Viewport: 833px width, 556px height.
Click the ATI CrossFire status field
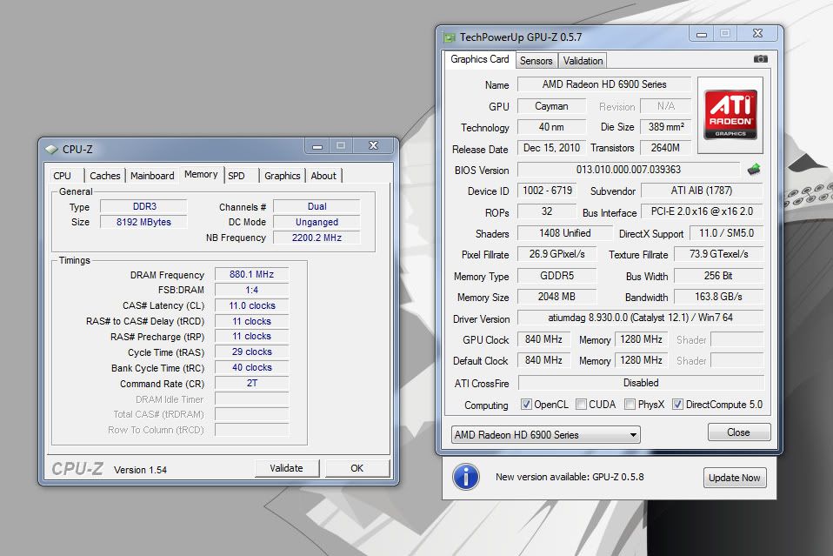click(641, 383)
